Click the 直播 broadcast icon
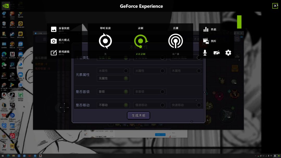The image size is (281, 158). (176, 41)
